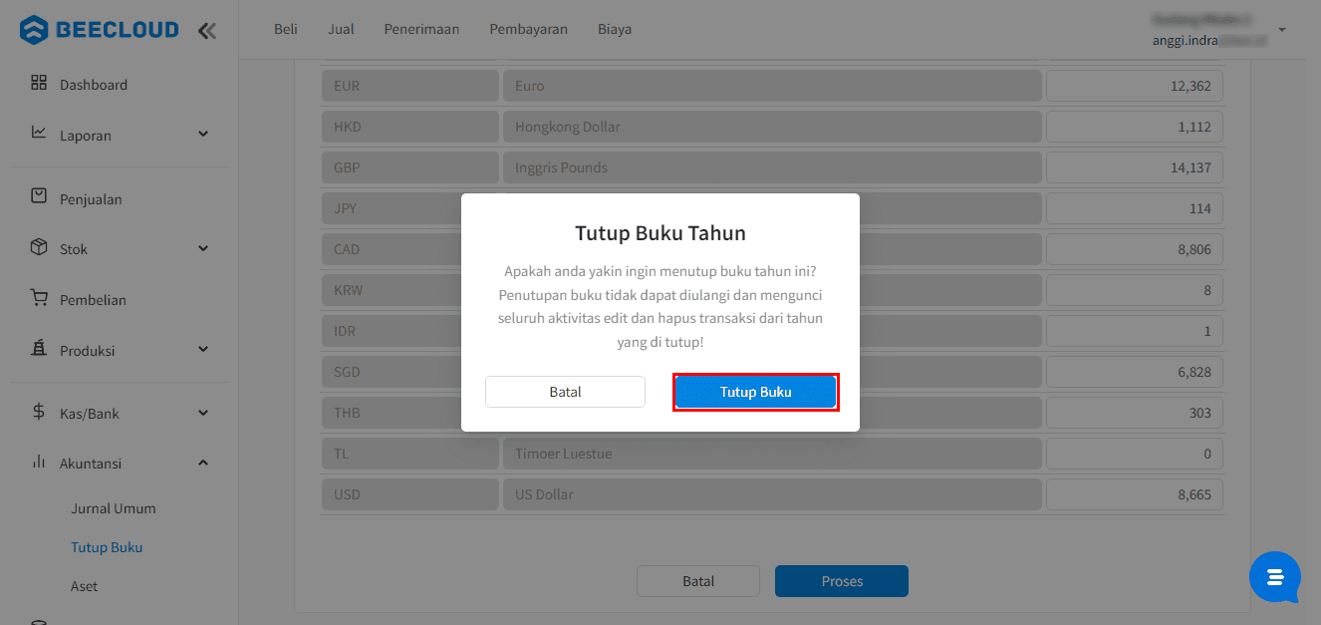Open the Penerimaan top menu
The width and height of the screenshot is (1321, 625).
pos(421,29)
